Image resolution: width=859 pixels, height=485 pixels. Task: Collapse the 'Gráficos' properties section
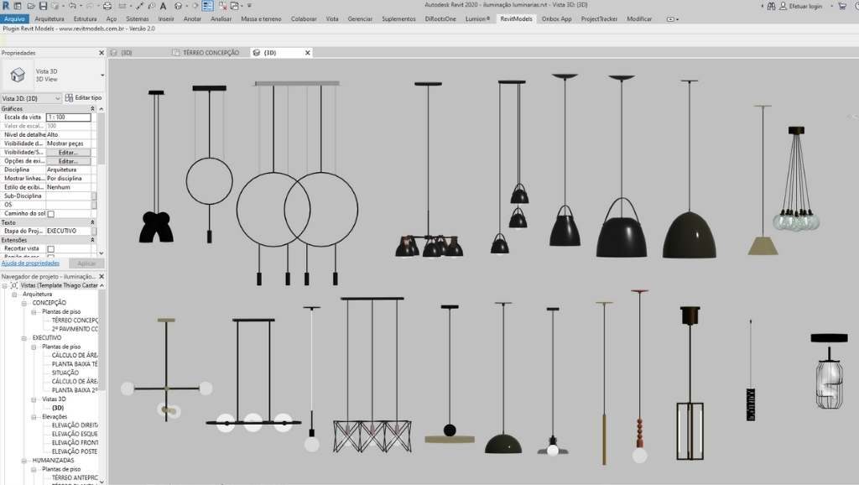(x=93, y=108)
